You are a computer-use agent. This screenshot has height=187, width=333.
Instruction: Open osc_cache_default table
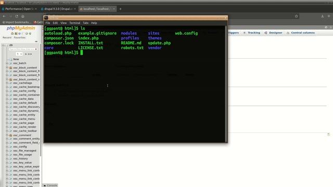tap(25, 103)
